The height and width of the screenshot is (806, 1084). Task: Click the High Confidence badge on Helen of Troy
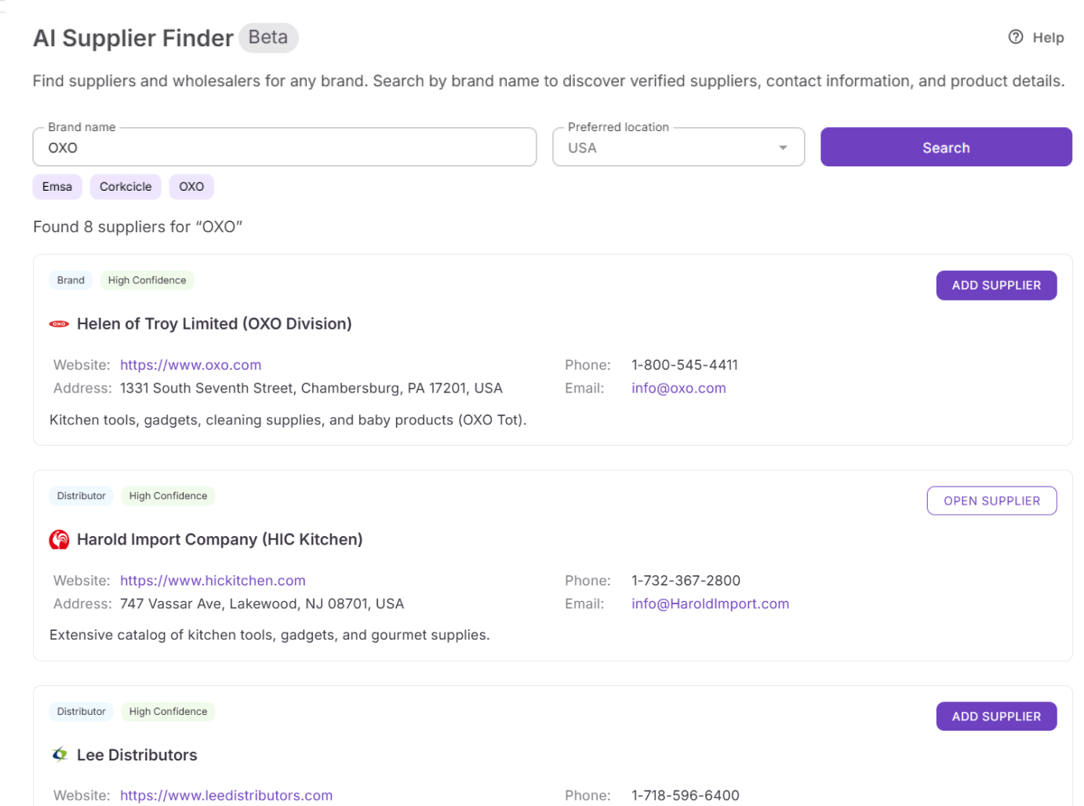pyautogui.click(x=147, y=280)
